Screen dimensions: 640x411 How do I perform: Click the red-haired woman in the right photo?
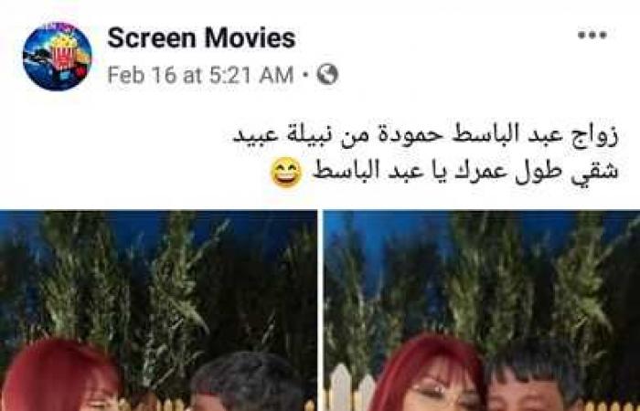[429, 373]
